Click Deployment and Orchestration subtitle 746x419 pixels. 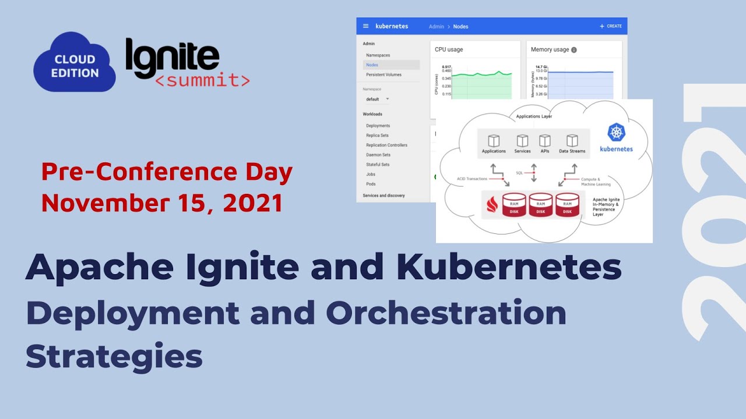tap(296, 313)
